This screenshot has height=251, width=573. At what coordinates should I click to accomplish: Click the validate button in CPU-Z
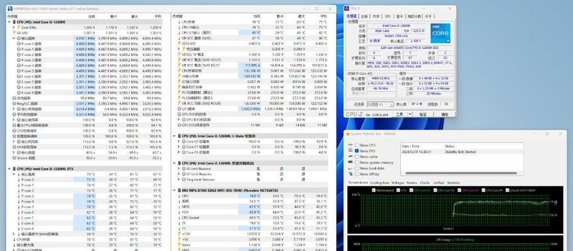[423, 114]
